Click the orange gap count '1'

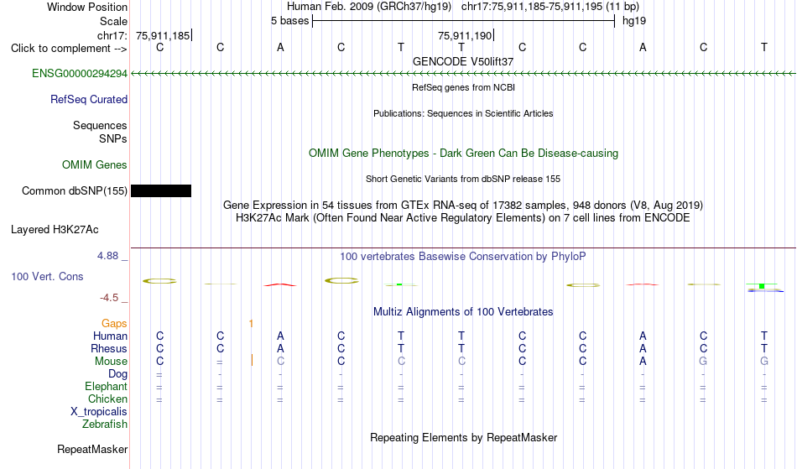pos(251,324)
